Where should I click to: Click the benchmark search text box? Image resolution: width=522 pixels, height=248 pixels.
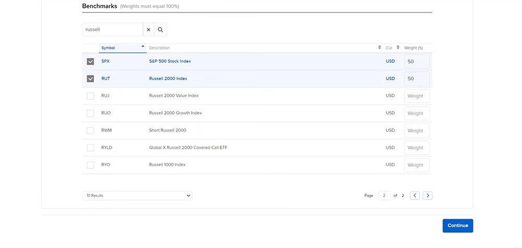coord(112,30)
